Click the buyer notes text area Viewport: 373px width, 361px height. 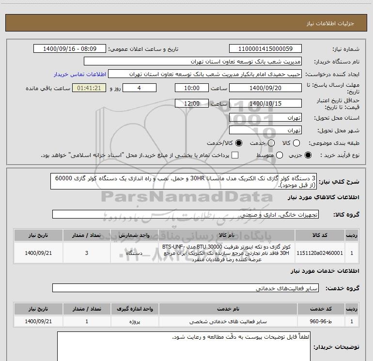[184, 346]
